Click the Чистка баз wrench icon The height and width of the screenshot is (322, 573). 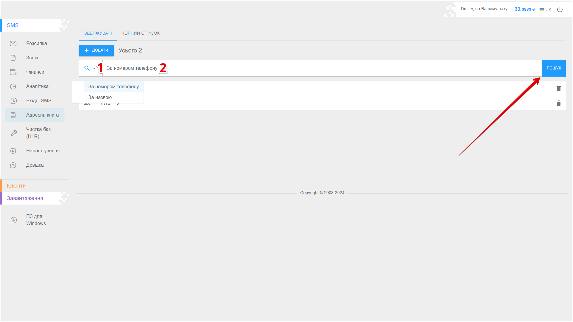click(14, 133)
